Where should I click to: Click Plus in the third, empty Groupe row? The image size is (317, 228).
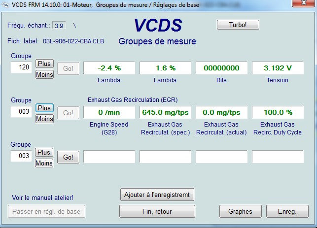[x=44, y=152]
